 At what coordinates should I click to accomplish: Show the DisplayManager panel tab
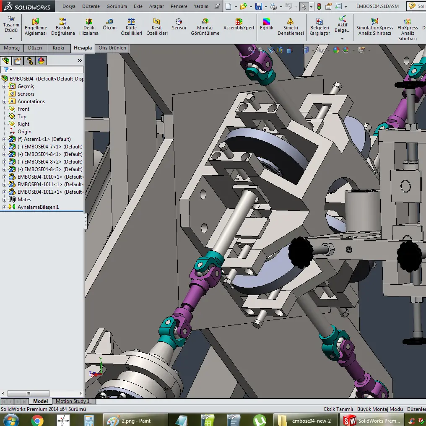pyautogui.click(x=41, y=60)
